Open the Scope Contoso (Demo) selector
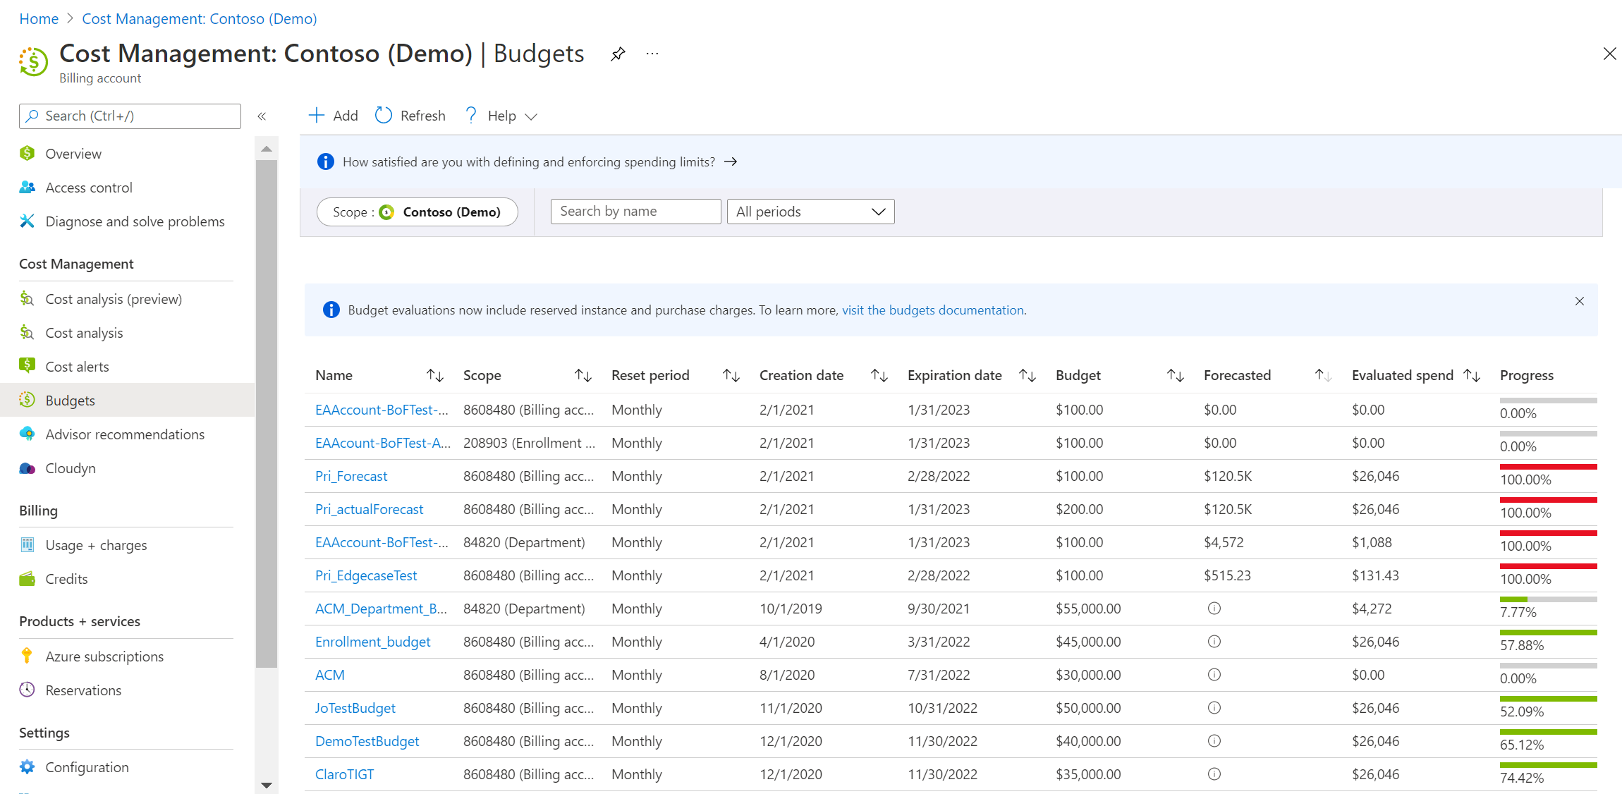Screen dimensions: 1622x794 (x=417, y=212)
